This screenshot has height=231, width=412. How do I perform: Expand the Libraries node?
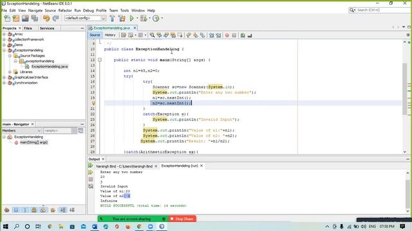10,72
